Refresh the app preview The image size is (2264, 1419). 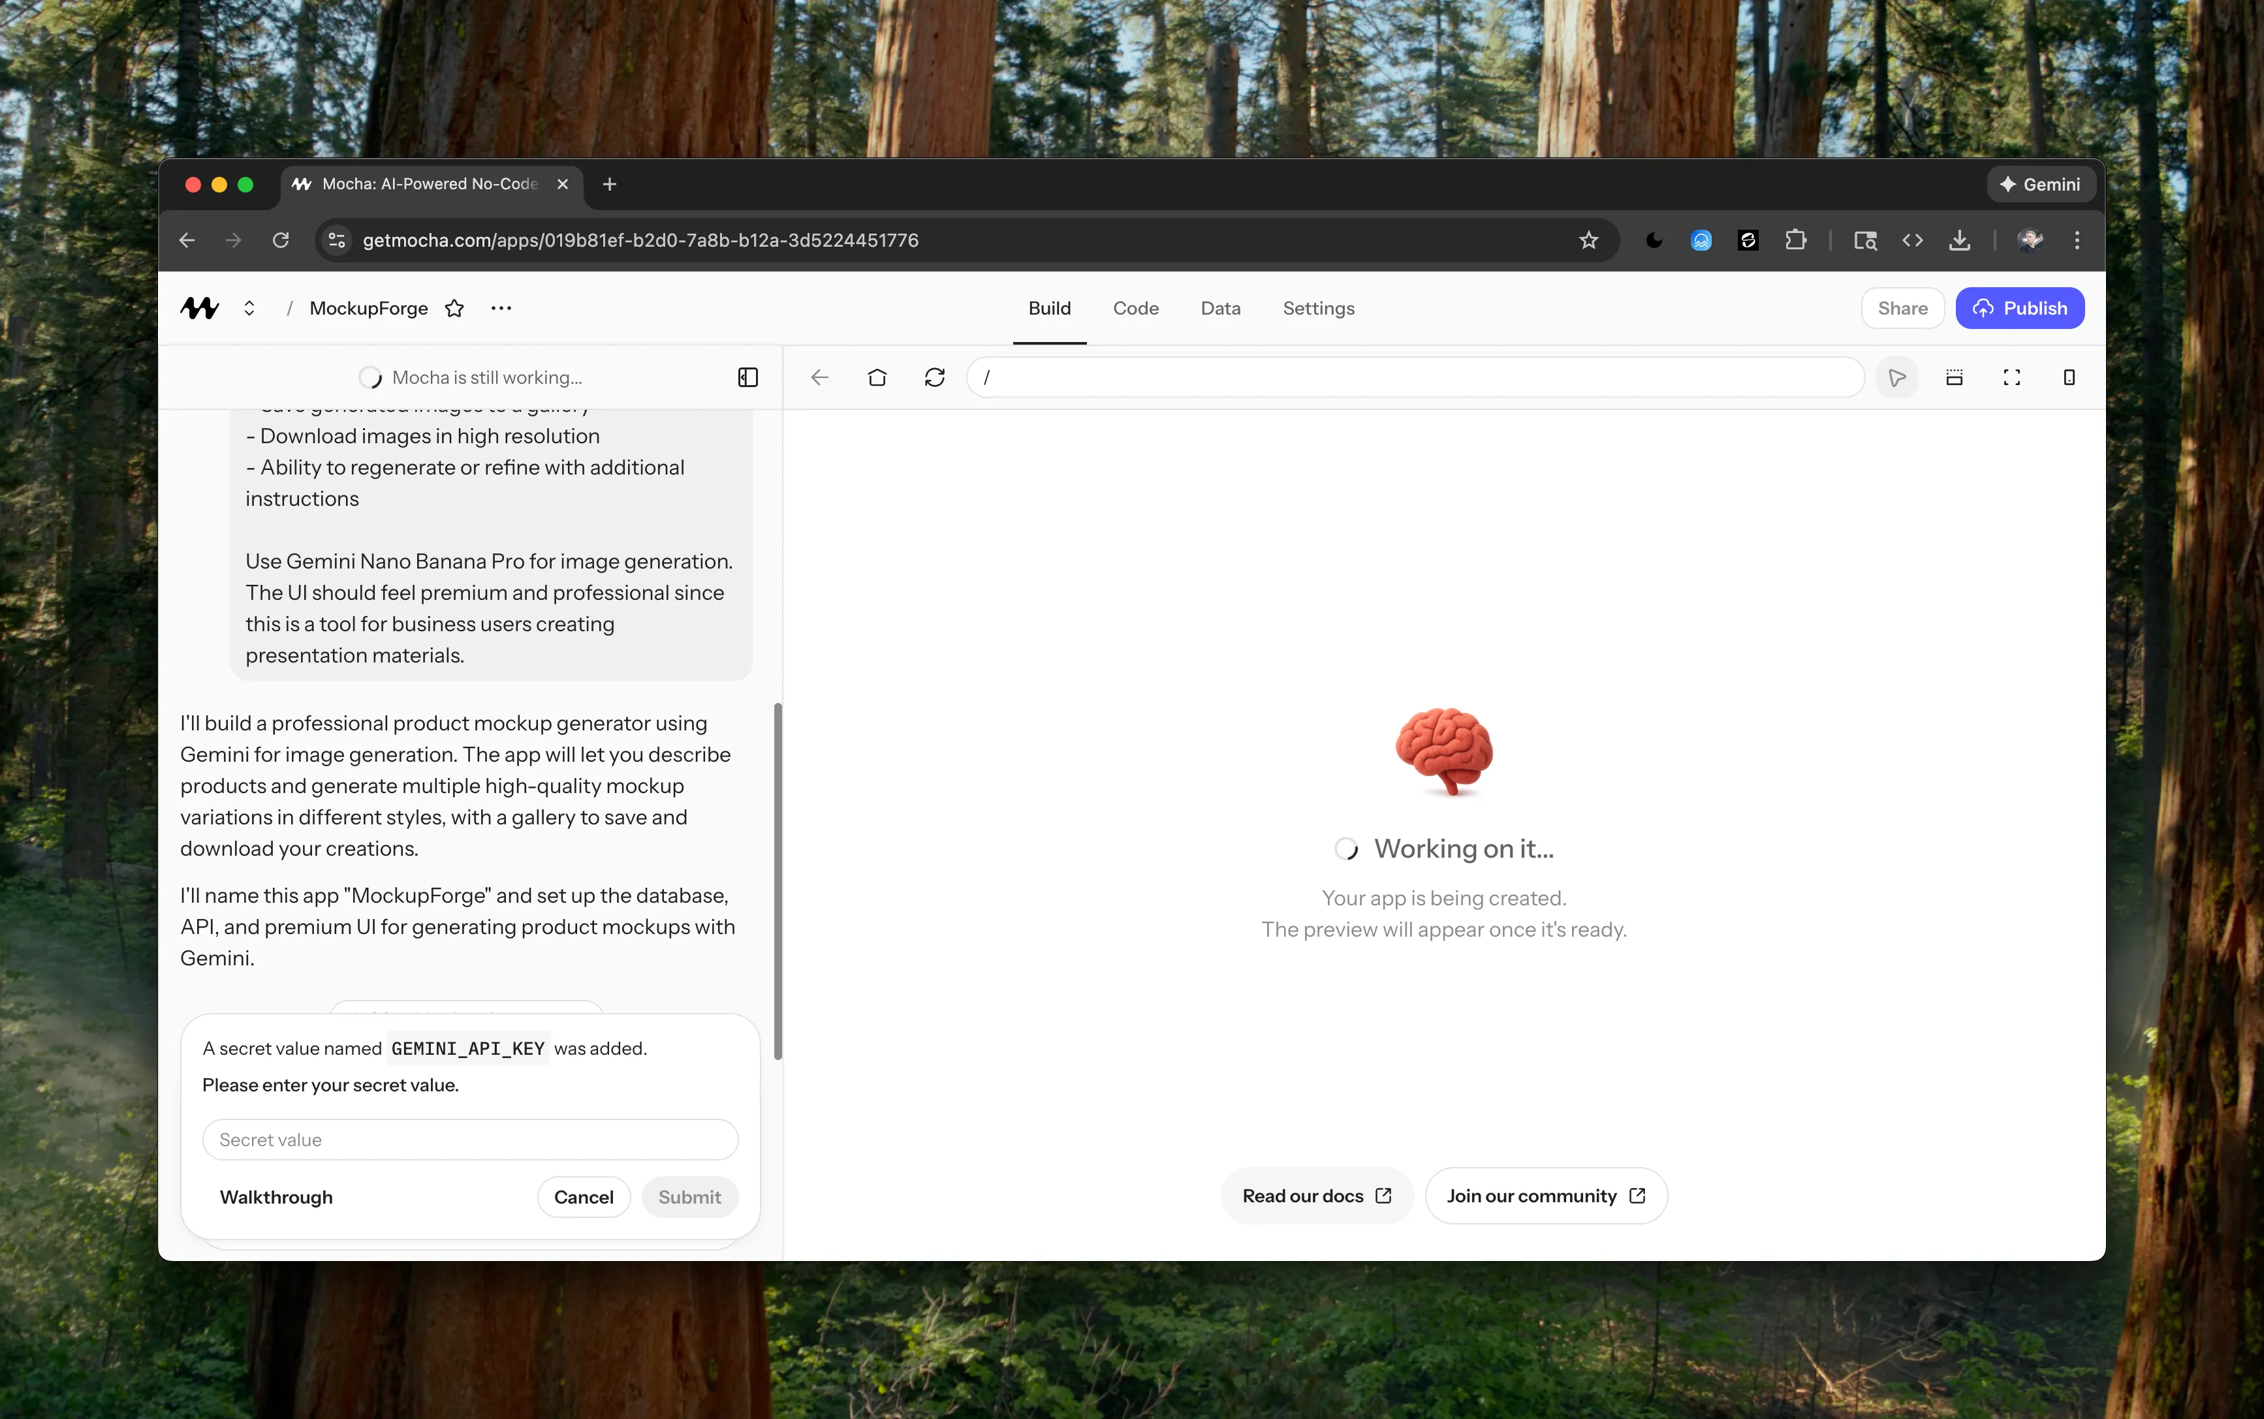(933, 377)
